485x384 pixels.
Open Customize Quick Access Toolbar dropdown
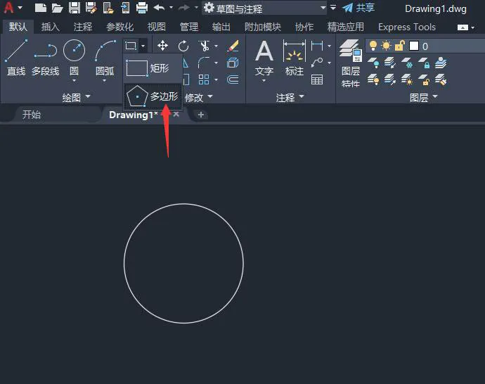pos(332,8)
